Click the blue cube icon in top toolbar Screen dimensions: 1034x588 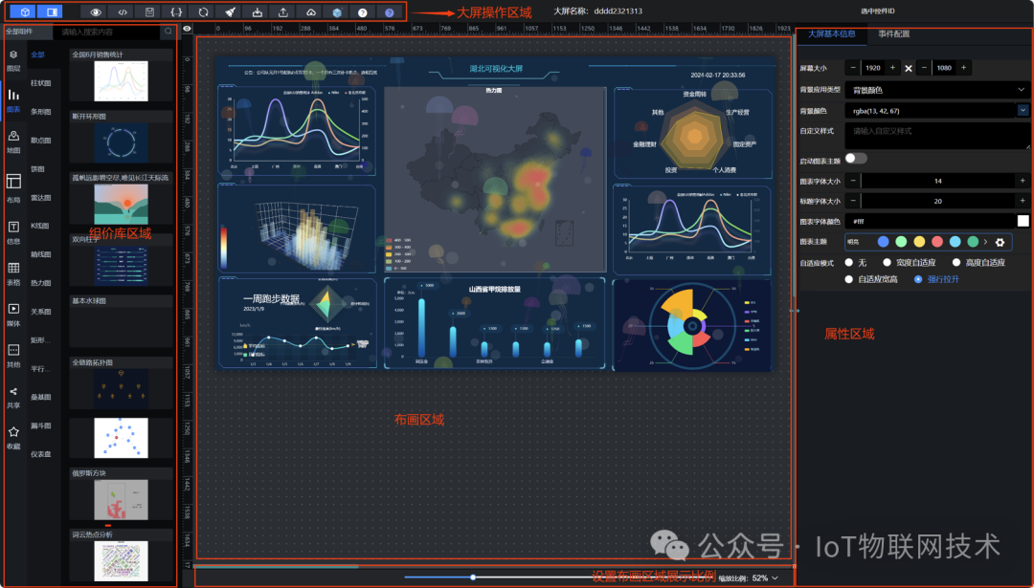[24, 11]
